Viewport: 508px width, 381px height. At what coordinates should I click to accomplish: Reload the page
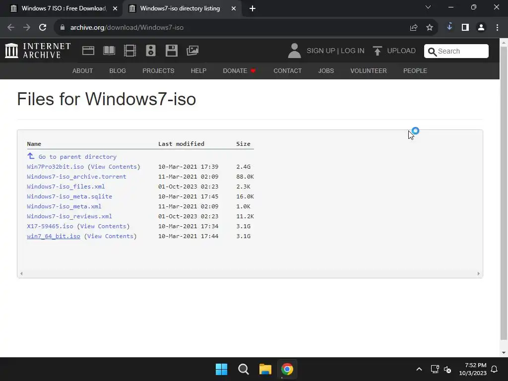click(43, 27)
